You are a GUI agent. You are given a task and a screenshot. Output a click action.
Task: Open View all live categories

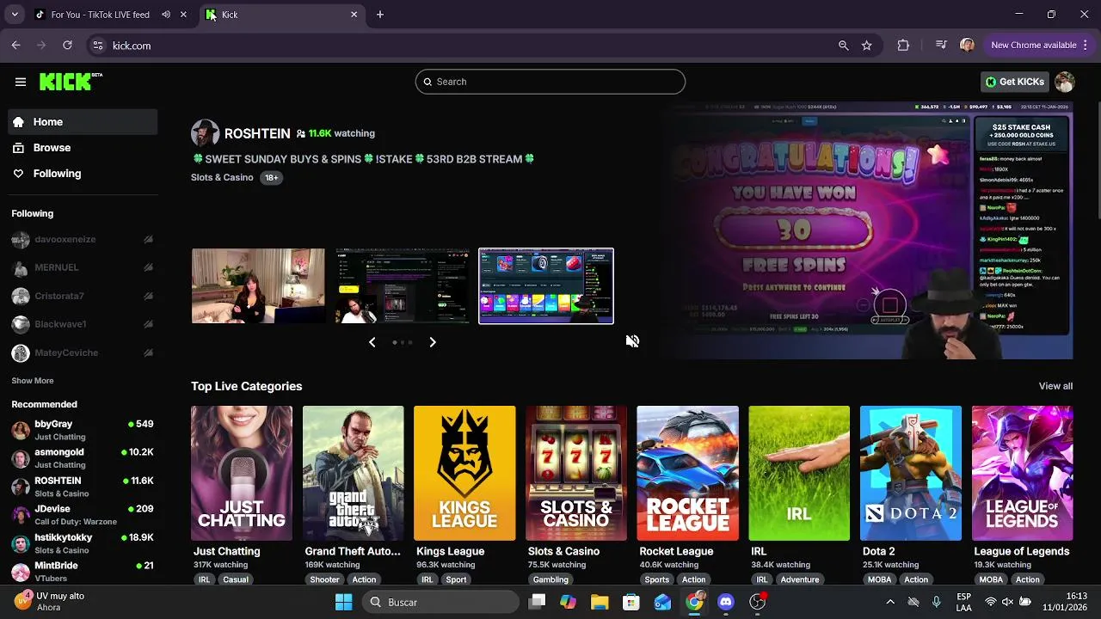1055,386
